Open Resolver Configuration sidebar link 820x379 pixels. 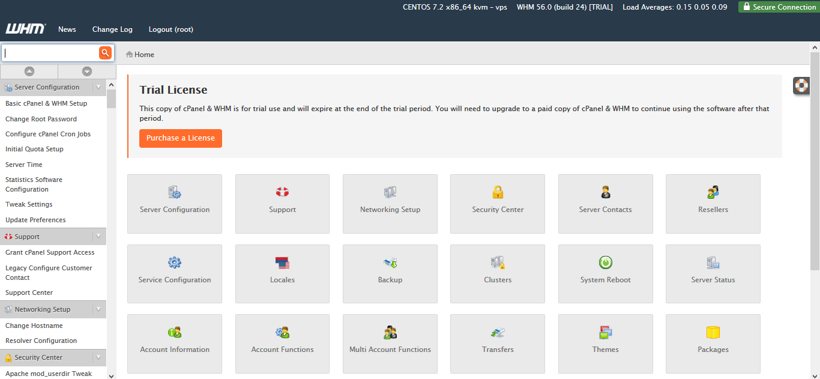41,341
